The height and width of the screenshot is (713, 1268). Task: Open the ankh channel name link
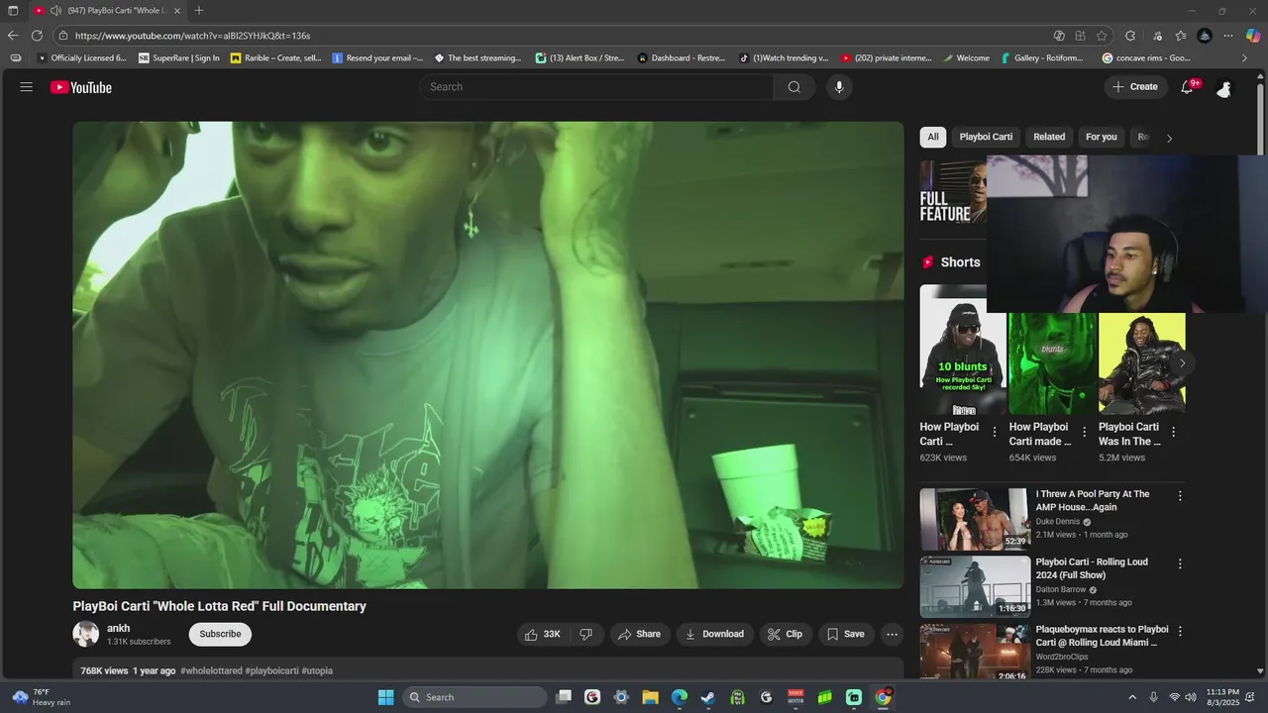click(x=119, y=628)
